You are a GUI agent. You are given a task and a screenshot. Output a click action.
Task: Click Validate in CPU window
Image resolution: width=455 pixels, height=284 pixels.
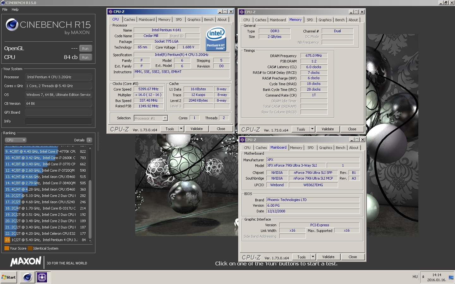pyautogui.click(x=197, y=129)
